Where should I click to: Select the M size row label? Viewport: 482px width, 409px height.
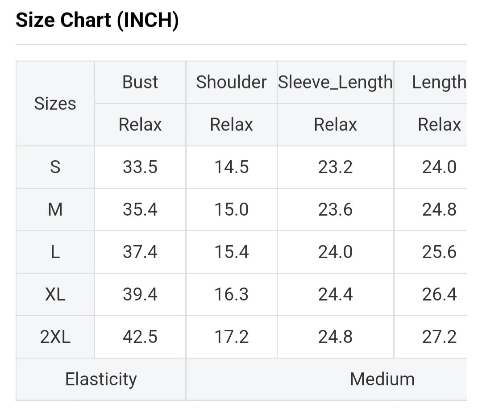(x=55, y=210)
